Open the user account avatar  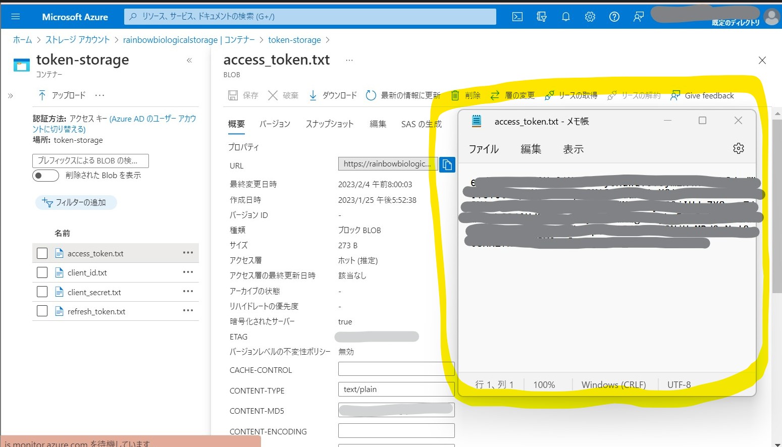[x=772, y=17]
